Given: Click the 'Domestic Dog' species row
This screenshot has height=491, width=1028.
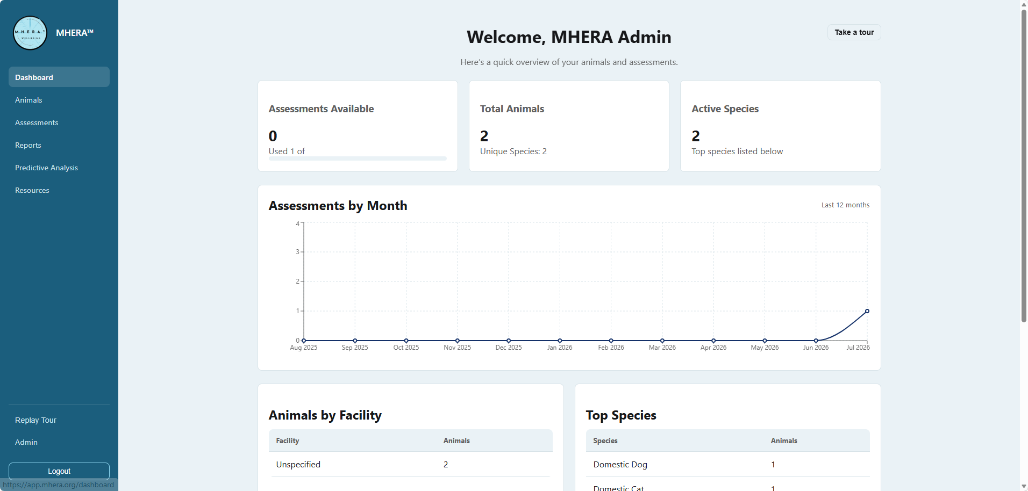Looking at the screenshot, I should (x=727, y=464).
